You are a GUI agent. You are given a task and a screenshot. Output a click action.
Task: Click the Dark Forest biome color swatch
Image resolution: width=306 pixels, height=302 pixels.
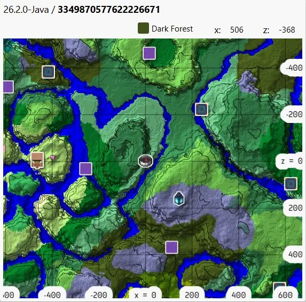pos(143,28)
